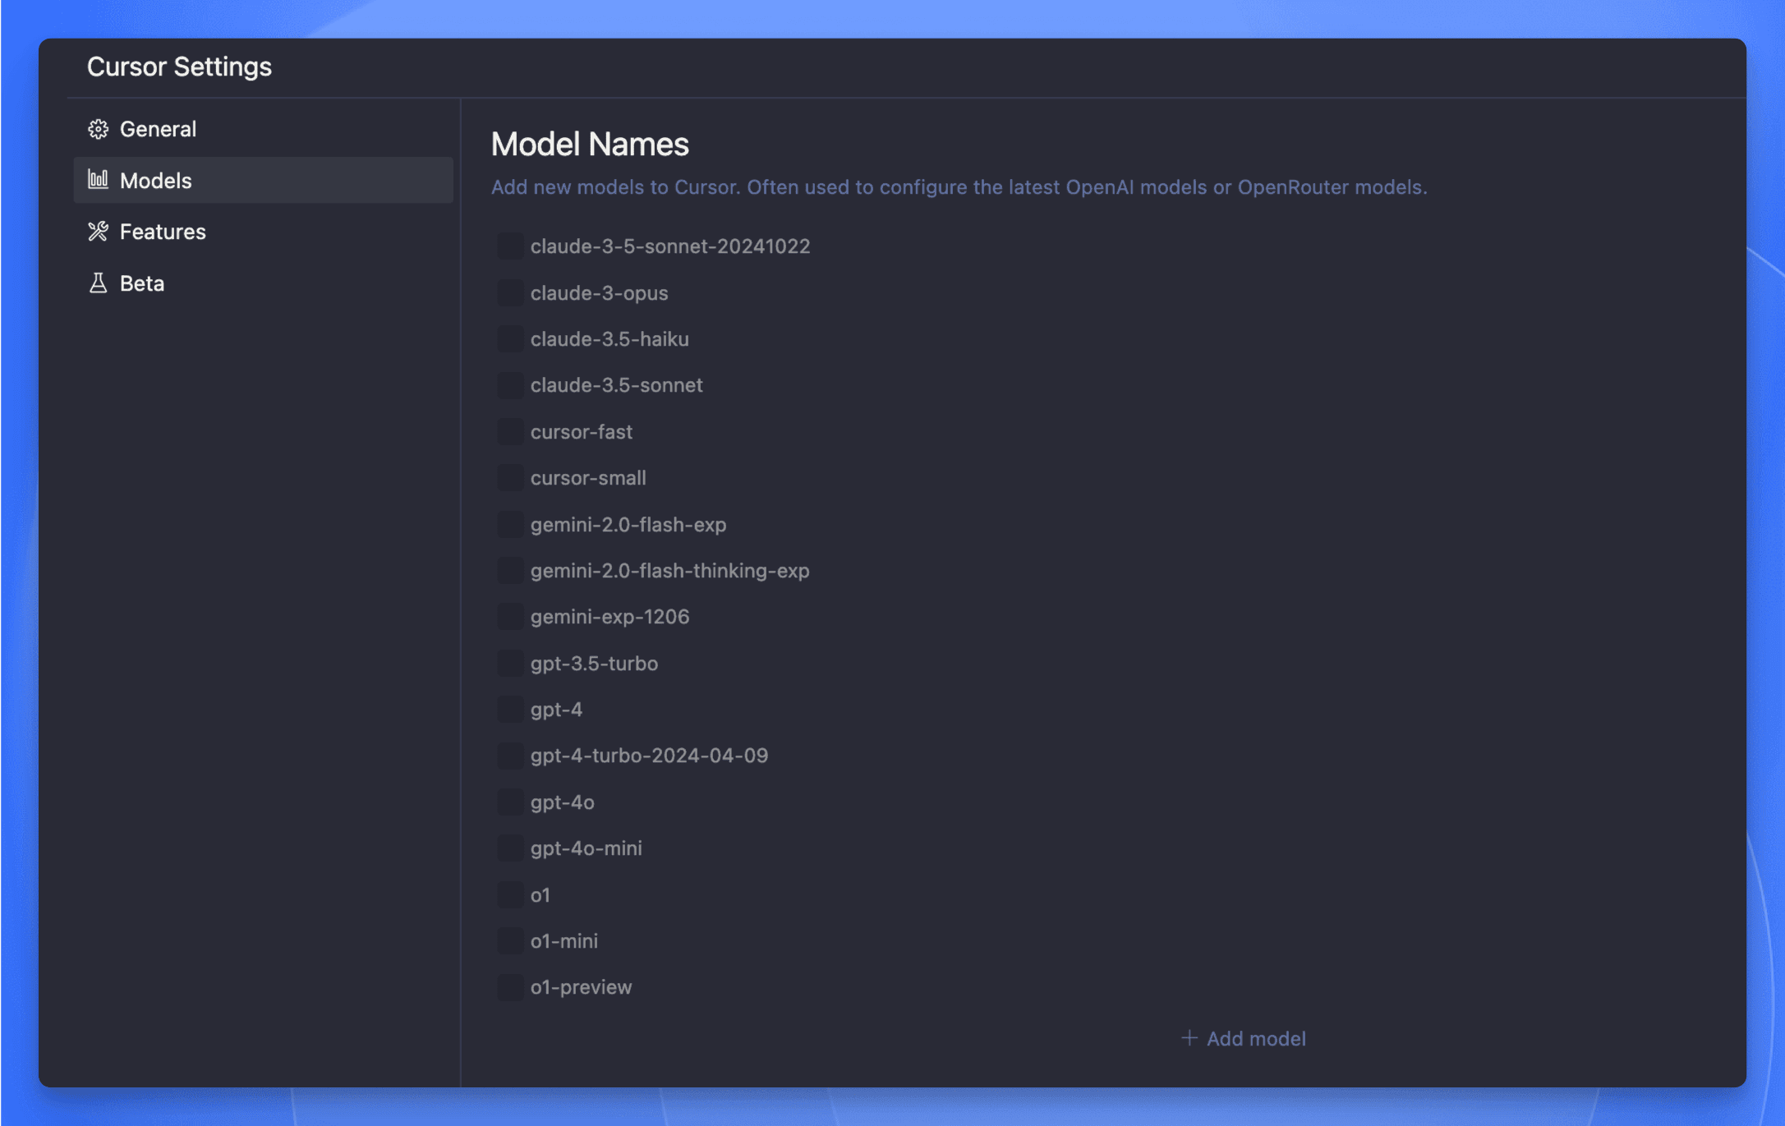Click the Beta flask icon
This screenshot has height=1126, width=1785.
pos(98,283)
